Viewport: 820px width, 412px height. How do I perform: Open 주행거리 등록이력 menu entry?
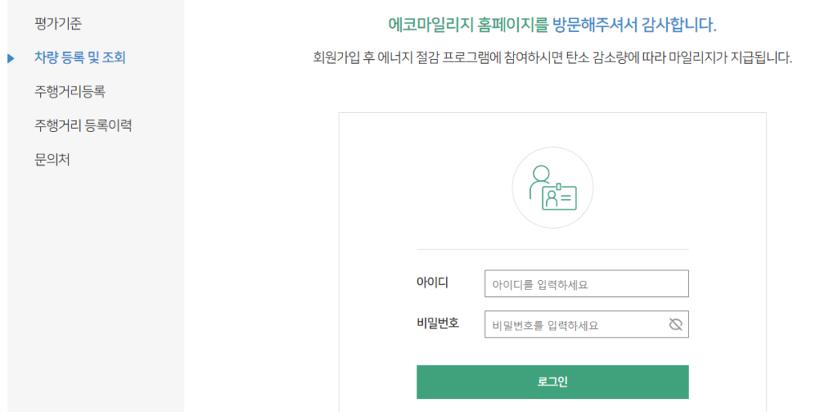tap(83, 126)
